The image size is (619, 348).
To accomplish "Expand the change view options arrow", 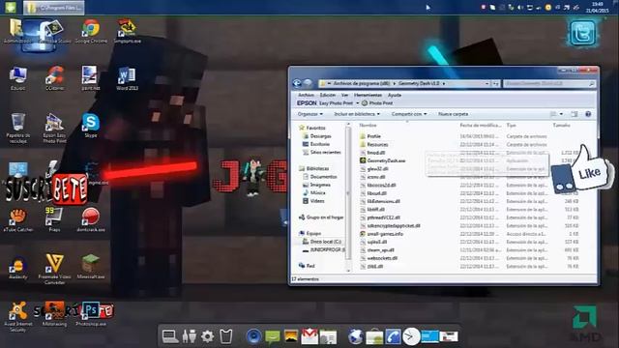I will tap(561, 114).
